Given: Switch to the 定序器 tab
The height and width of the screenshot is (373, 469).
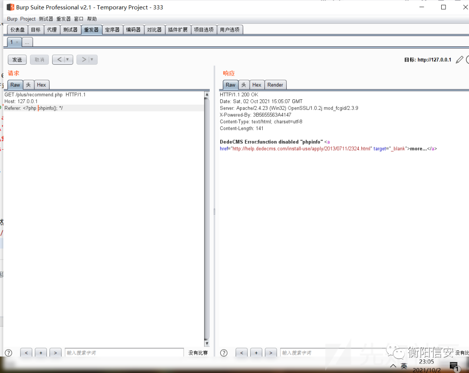Looking at the screenshot, I should point(112,29).
